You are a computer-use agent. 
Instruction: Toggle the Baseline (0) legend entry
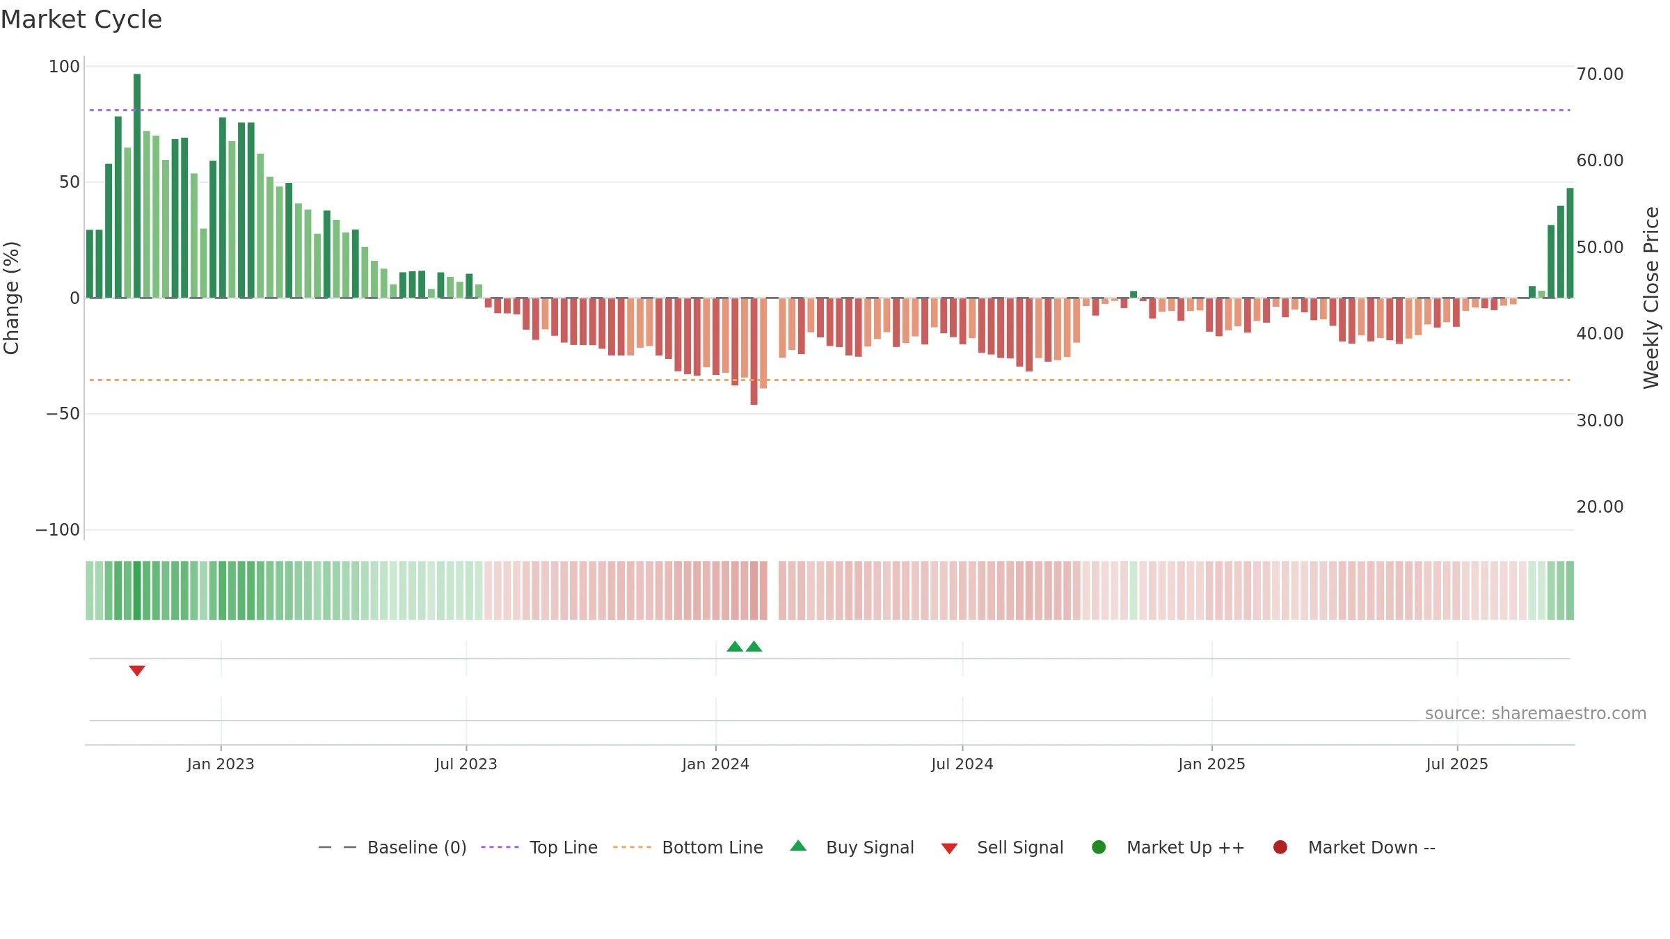coord(392,847)
